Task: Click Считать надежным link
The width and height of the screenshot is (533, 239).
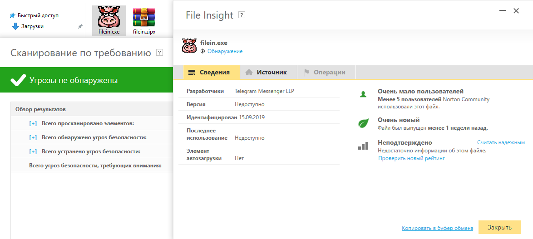Action: point(501,142)
